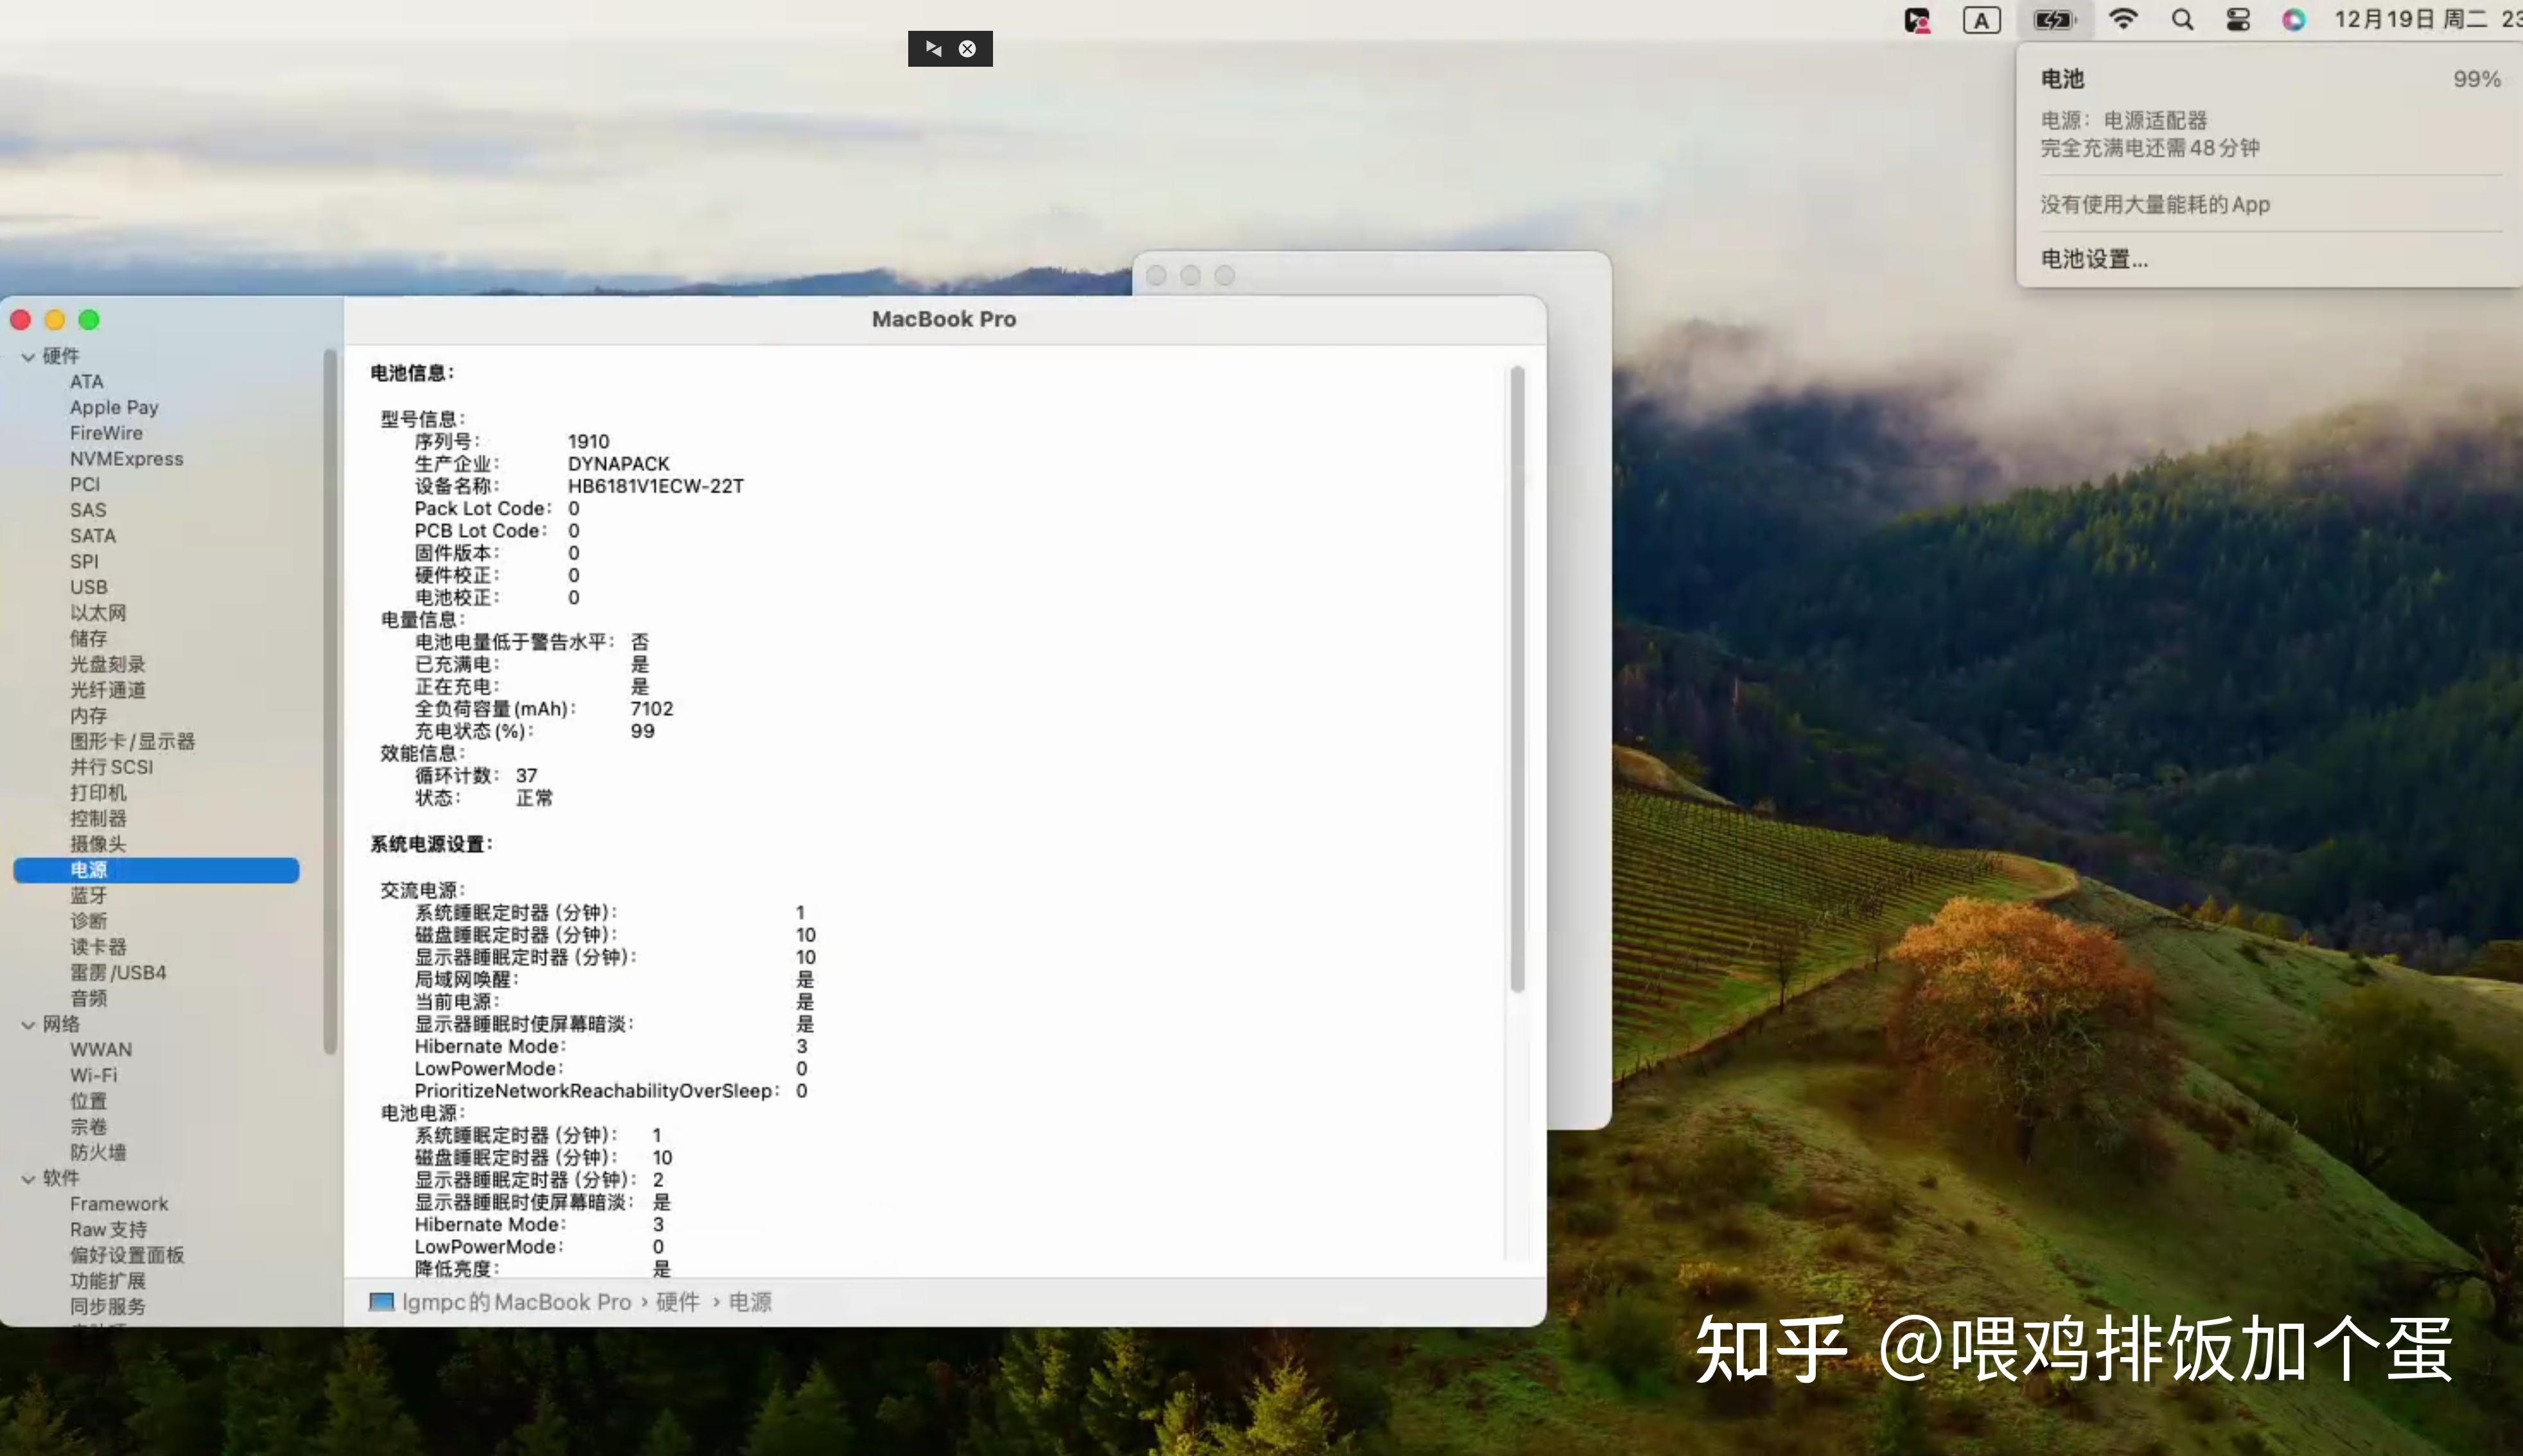The image size is (2523, 1456).
Task: Open the battery status icon in menu bar
Action: click(x=2054, y=20)
